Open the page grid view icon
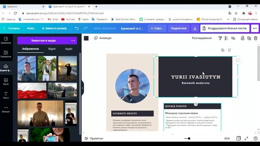 [x=238, y=138]
